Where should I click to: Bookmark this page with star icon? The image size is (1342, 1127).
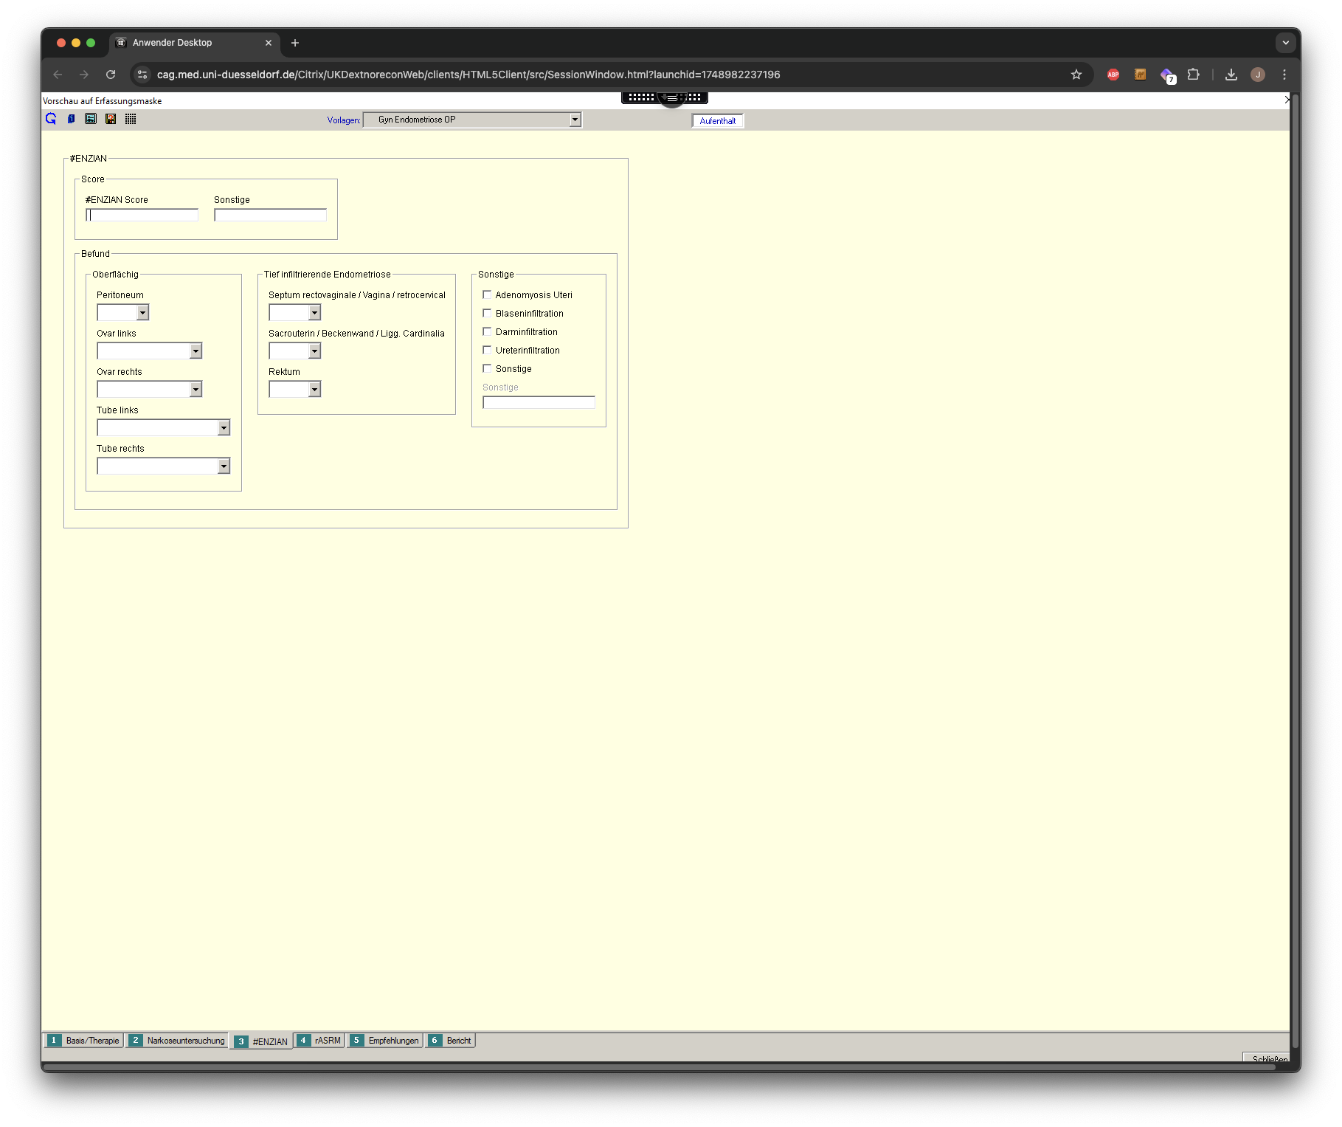click(x=1076, y=75)
